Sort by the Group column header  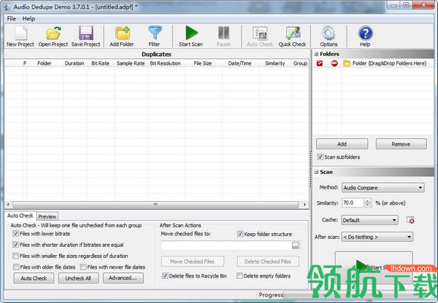(300, 63)
